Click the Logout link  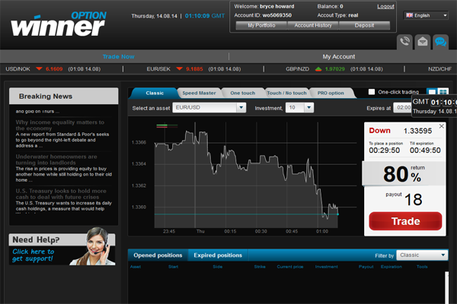point(385,6)
